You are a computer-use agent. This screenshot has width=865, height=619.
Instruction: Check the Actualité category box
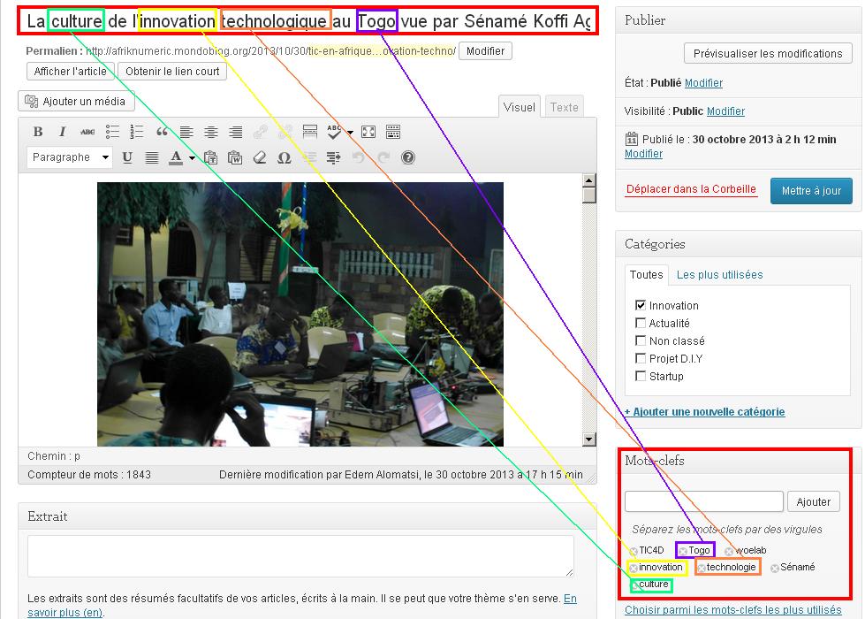tap(641, 323)
